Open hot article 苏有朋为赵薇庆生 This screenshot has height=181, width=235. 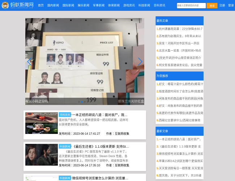[180, 36]
